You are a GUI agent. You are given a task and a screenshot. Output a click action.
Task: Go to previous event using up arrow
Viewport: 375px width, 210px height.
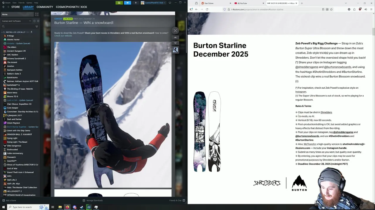[x=175, y=38]
